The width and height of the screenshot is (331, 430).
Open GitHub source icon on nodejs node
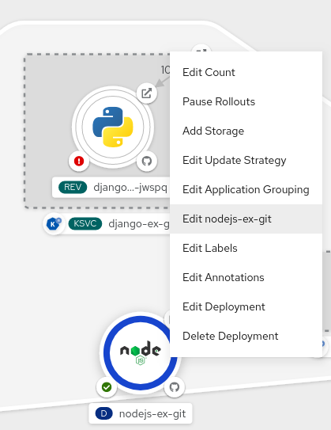click(x=175, y=387)
